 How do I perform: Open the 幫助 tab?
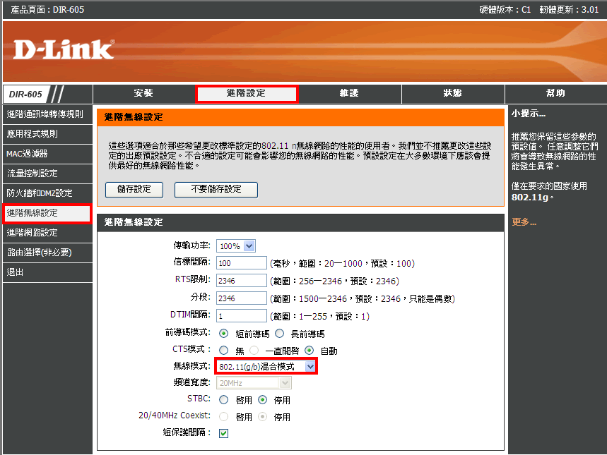555,93
